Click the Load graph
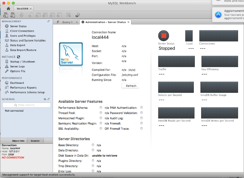This screenshot has width=244, height=178. (189, 36)
